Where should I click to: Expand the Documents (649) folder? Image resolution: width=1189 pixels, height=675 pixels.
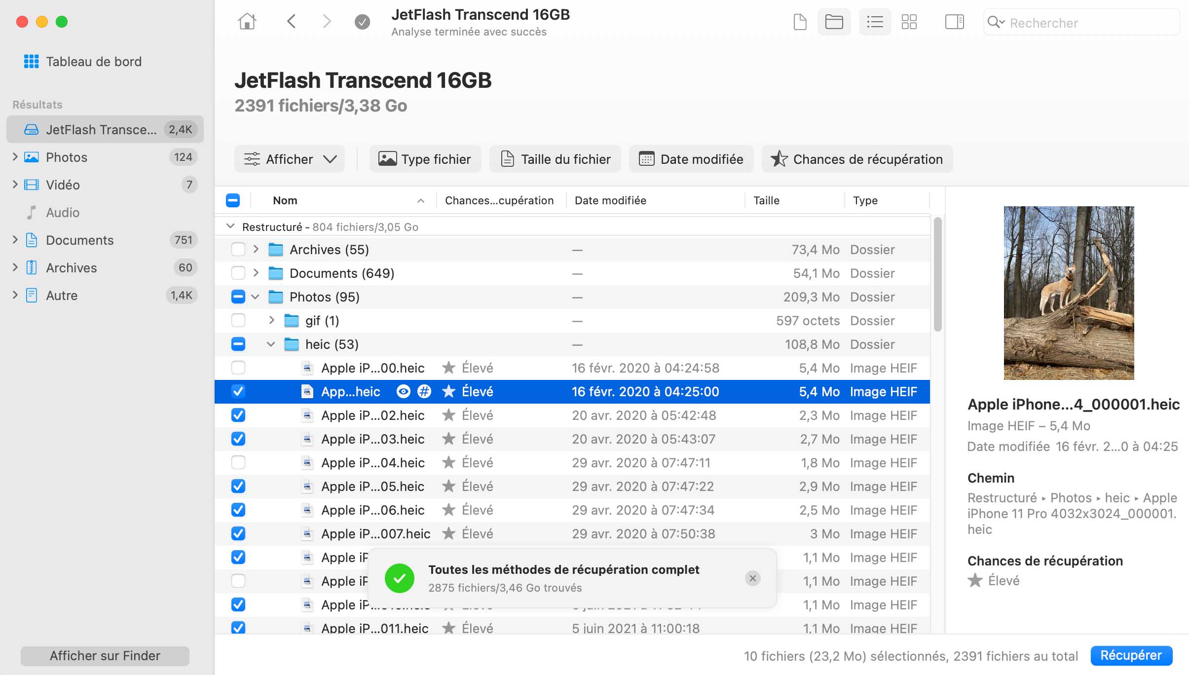click(256, 273)
